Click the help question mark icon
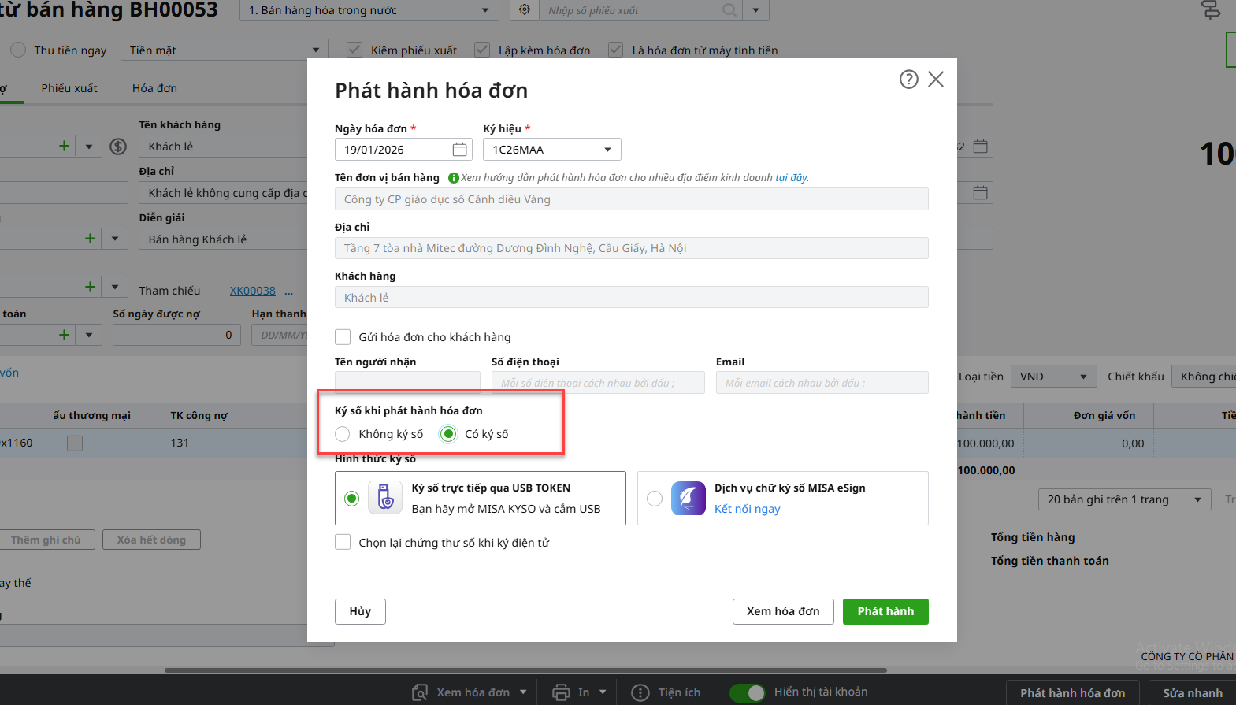The width and height of the screenshot is (1236, 705). [x=908, y=80]
